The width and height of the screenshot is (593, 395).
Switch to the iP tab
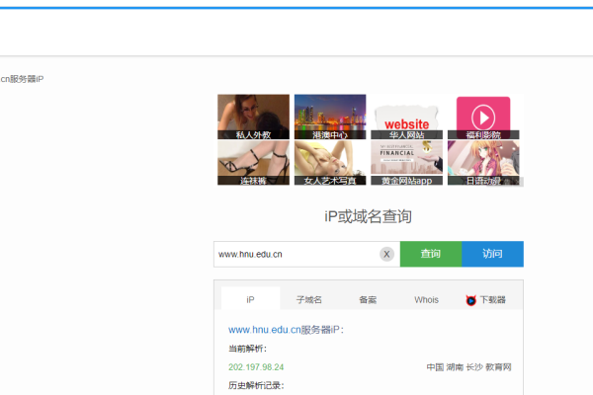[x=250, y=299]
